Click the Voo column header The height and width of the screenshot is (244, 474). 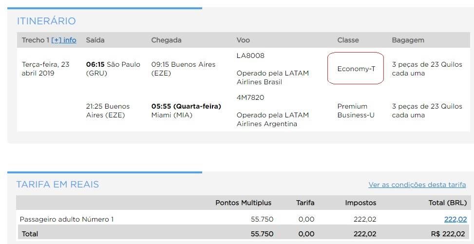click(x=243, y=40)
